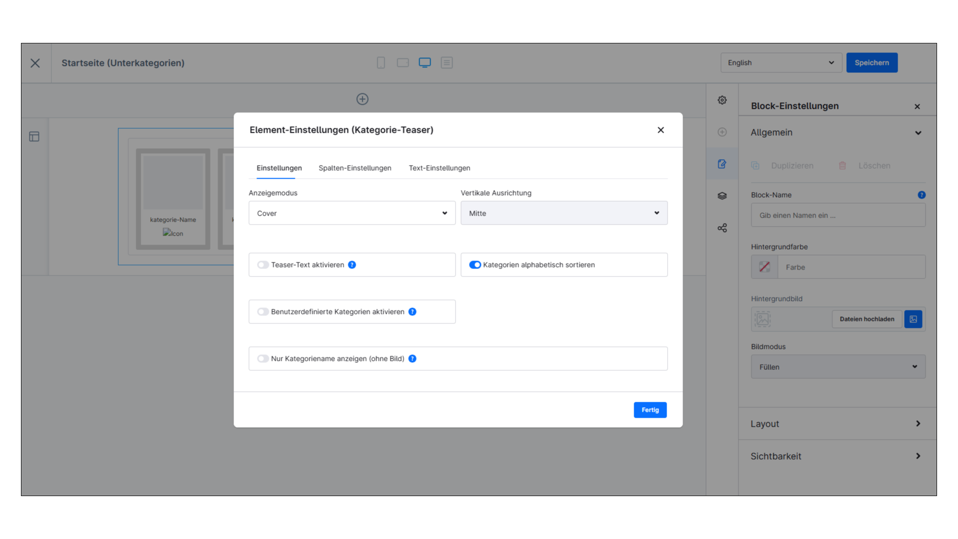
Task: Click the Speichern button
Action: tap(871, 63)
